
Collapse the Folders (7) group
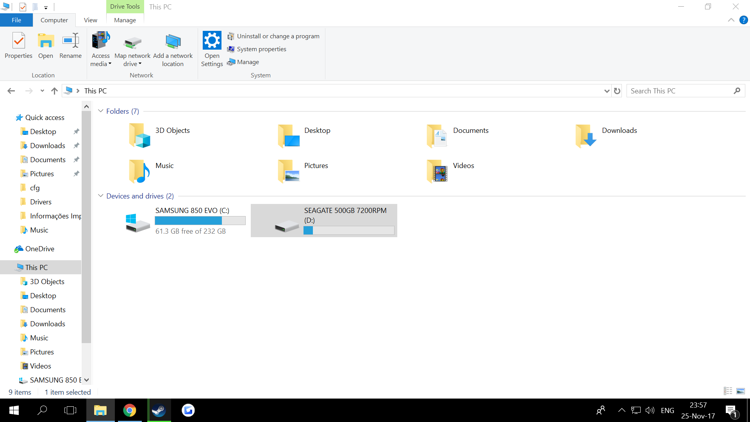pyautogui.click(x=101, y=111)
